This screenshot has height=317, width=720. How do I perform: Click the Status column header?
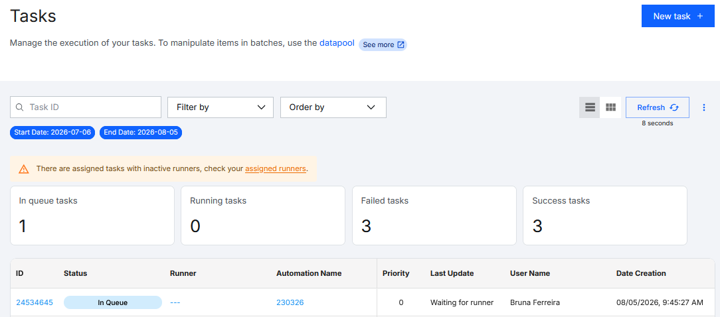click(75, 273)
